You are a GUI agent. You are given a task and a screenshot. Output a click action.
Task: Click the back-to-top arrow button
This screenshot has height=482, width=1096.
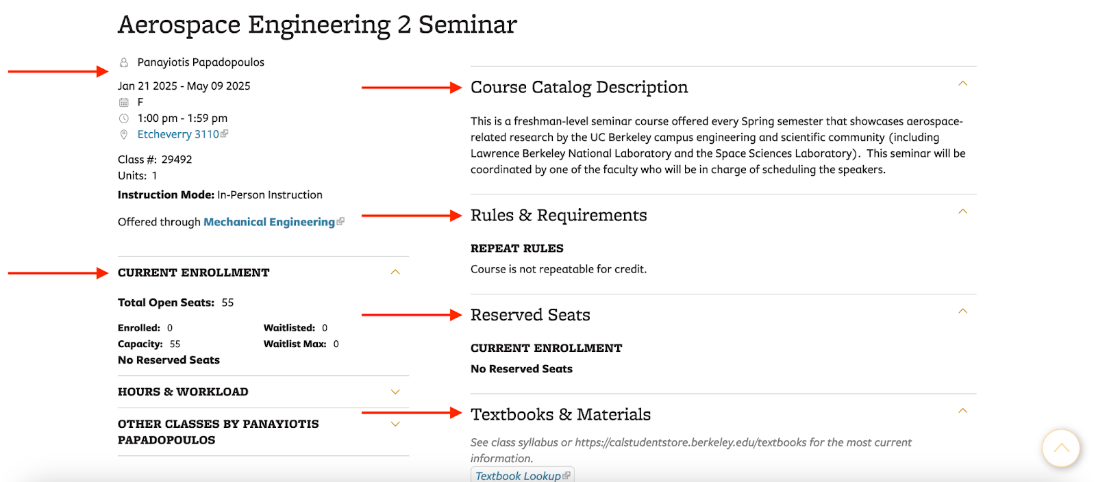click(x=1060, y=448)
